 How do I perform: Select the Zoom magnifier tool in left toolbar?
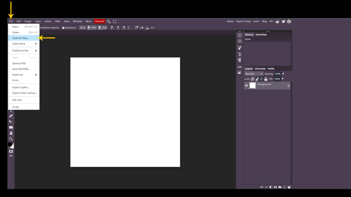point(11,139)
